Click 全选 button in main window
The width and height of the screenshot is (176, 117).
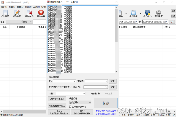pyautogui.click(x=173, y=11)
